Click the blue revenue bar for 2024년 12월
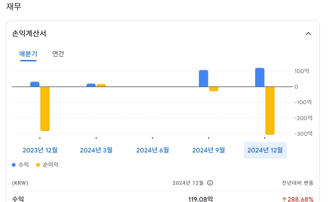The width and height of the screenshot is (333, 202). (260, 77)
